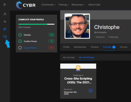Click the Profile Photo green checkmark circle

[x=20, y=41]
